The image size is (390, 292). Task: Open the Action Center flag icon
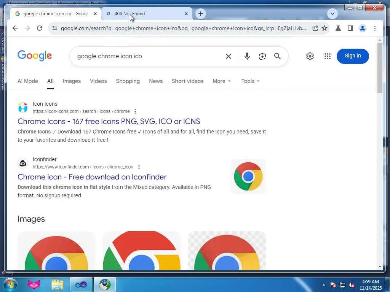[333, 285]
